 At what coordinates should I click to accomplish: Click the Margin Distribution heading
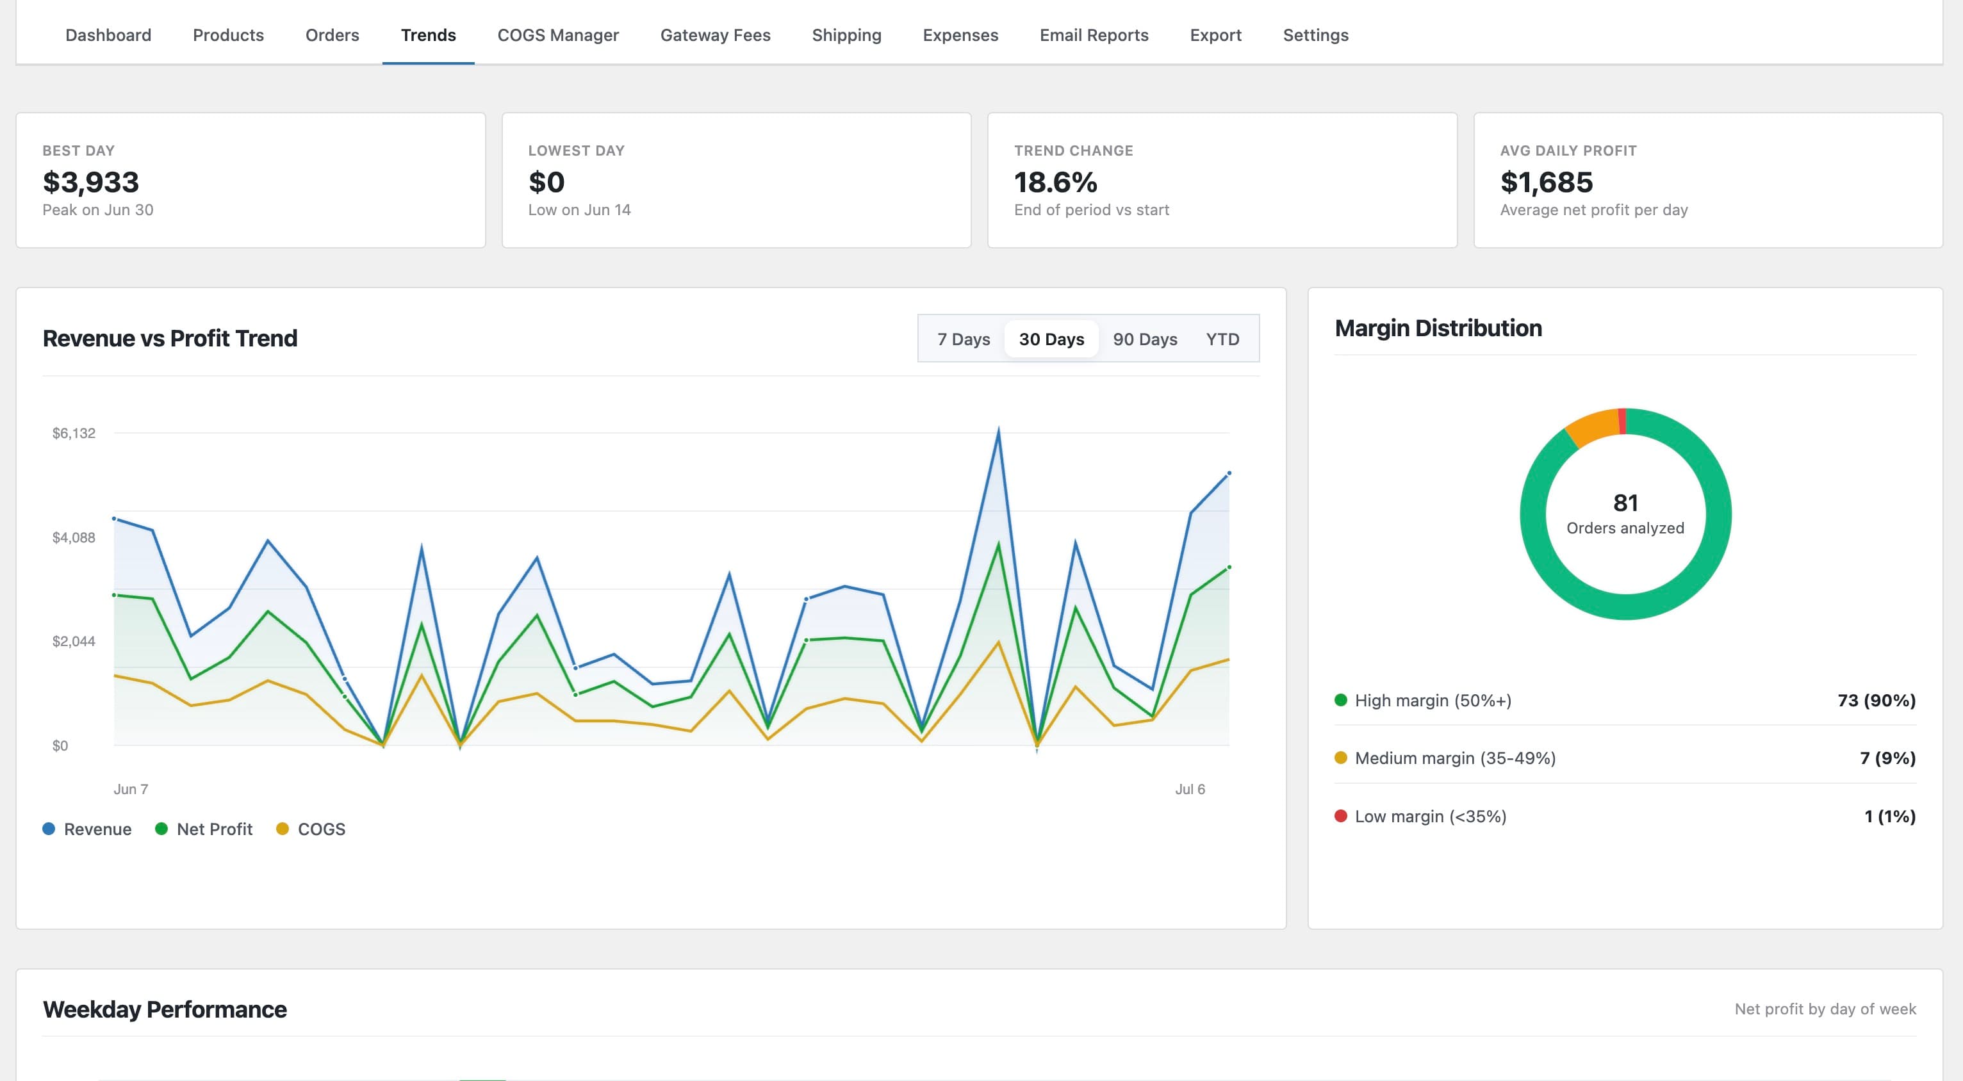1438,328
